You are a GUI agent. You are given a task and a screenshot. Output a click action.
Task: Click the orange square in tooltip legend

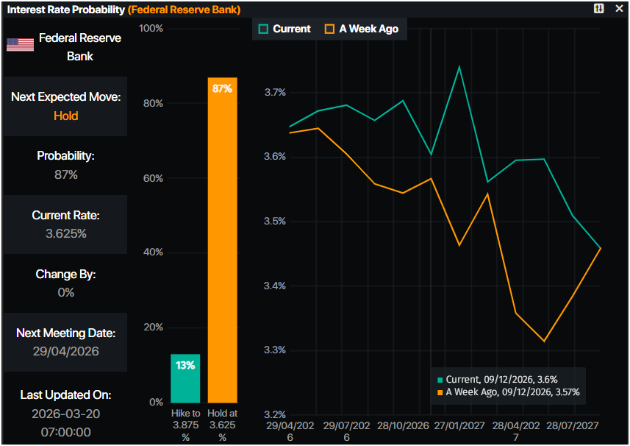pyautogui.click(x=440, y=392)
